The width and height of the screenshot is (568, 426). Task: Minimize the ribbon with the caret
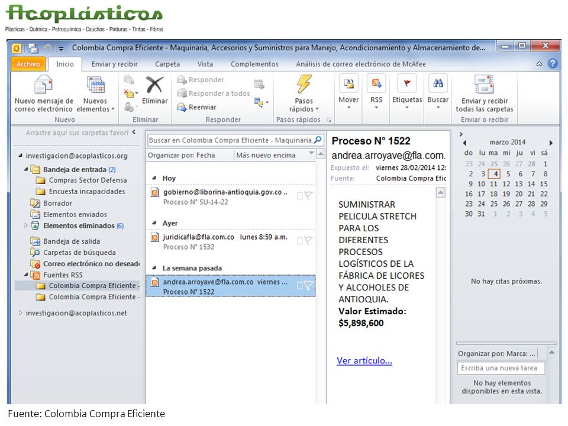pyautogui.click(x=539, y=64)
